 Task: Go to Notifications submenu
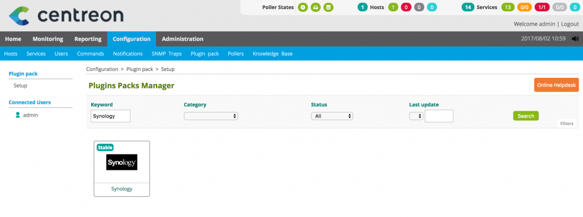[128, 54]
